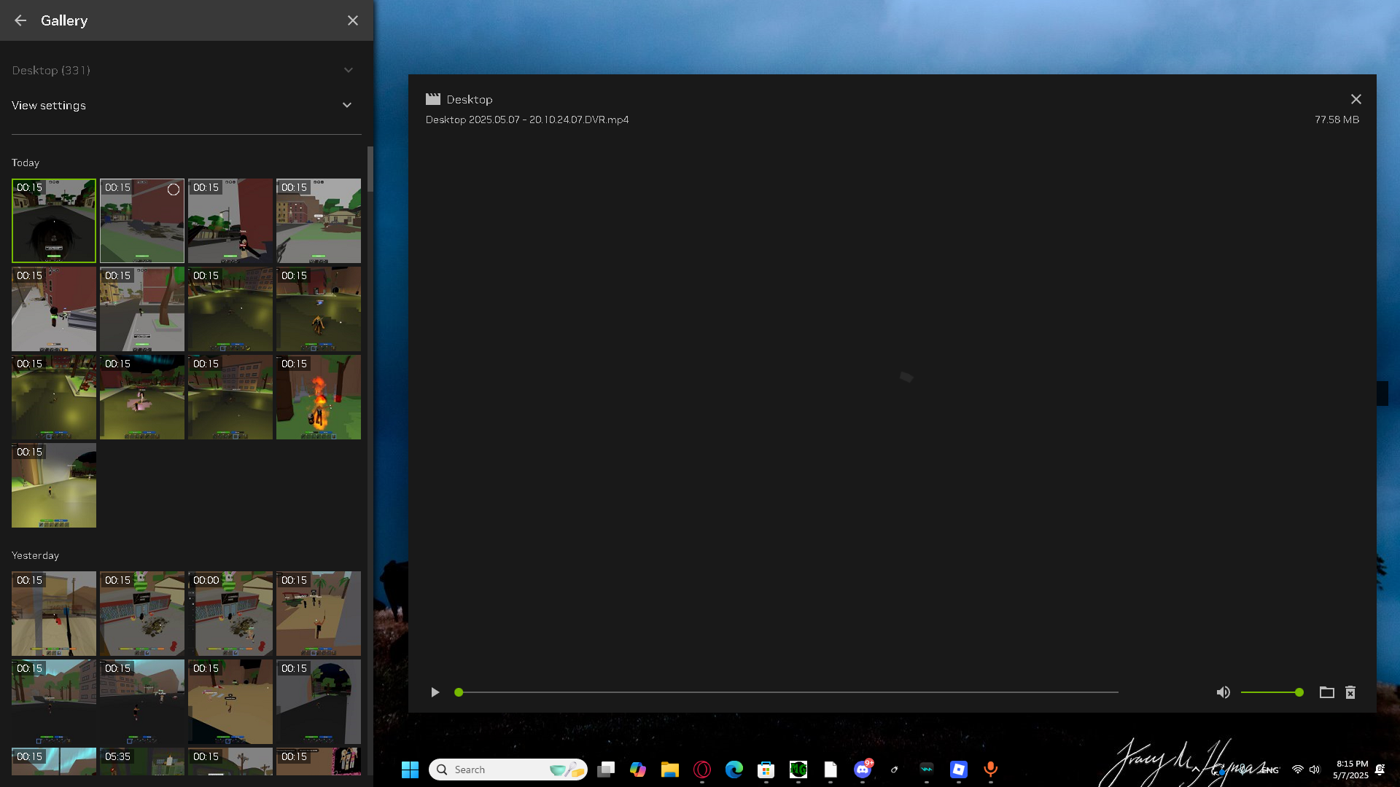Mute the video with the speaker icon
1400x787 pixels.
1223,692
